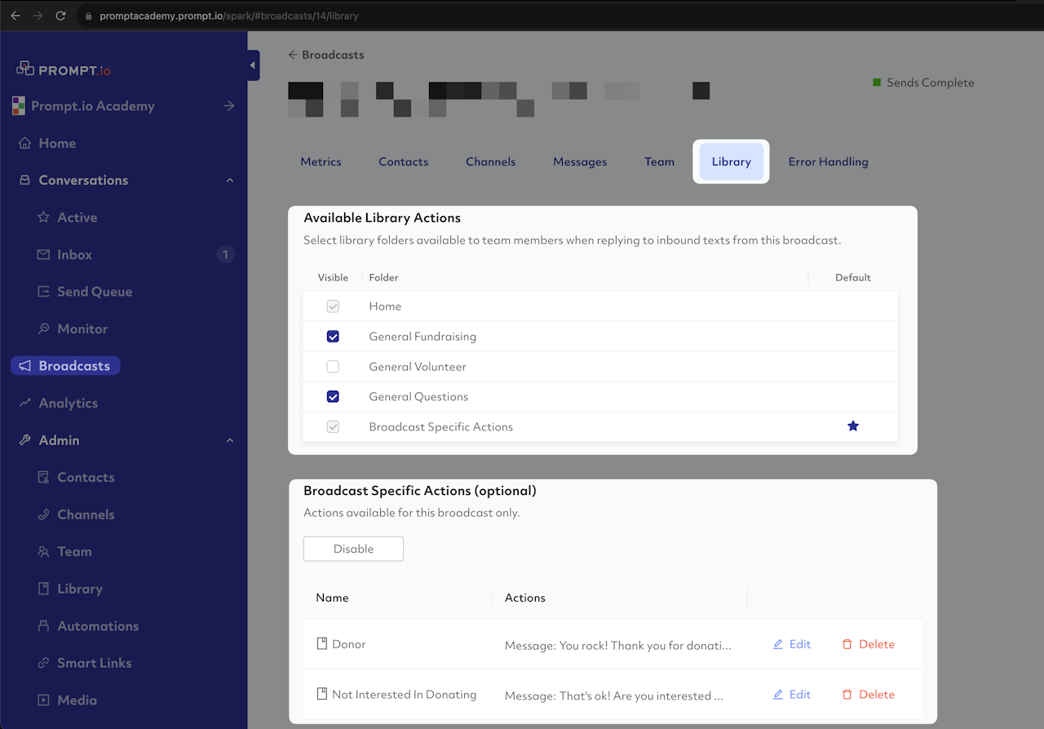Delete the Not Interested In Donating action
Viewport: 1044px width, 729px height.
pyautogui.click(x=868, y=695)
